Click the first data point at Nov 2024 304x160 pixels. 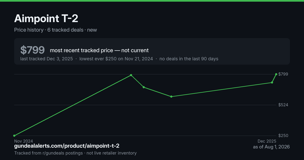coord(14,136)
